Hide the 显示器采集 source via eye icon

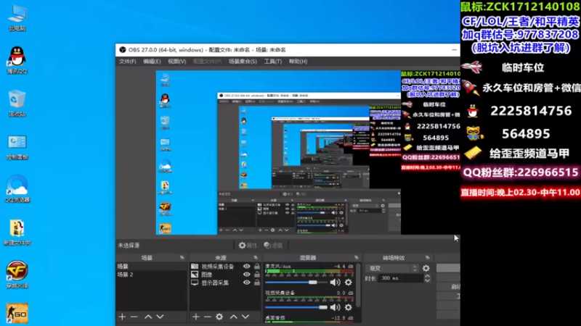coord(246,283)
